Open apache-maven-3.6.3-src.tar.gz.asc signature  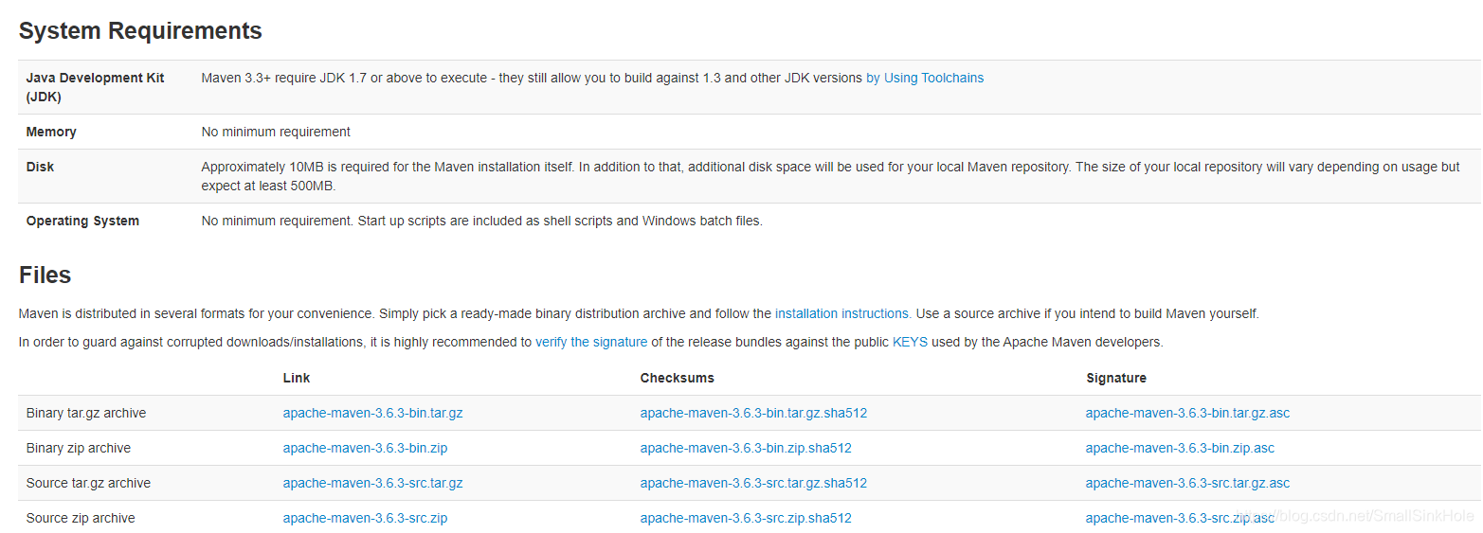coord(1187,483)
